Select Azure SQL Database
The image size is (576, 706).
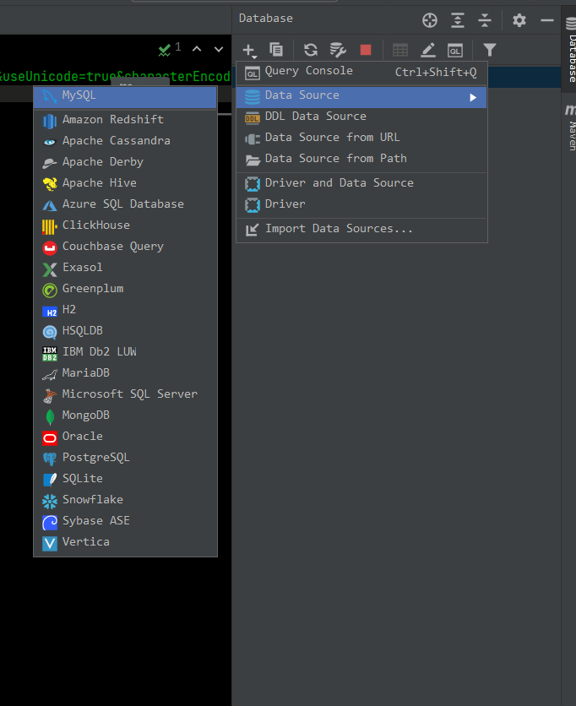(125, 205)
